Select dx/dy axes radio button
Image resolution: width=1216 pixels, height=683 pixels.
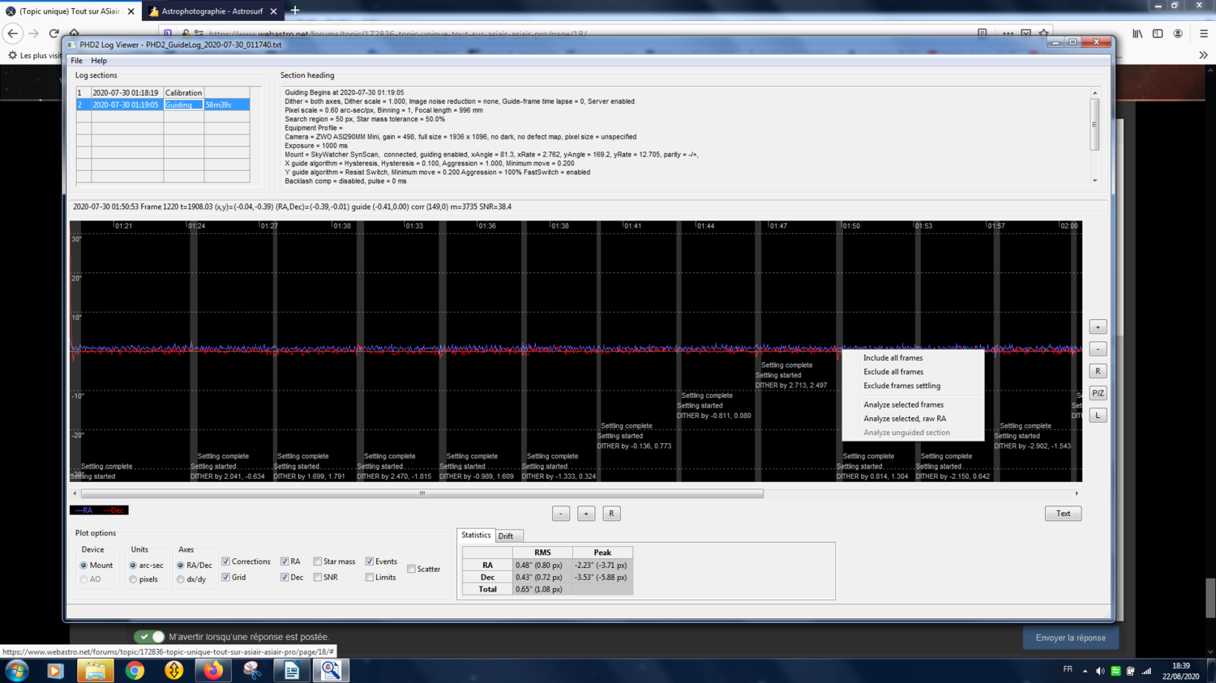tap(181, 579)
